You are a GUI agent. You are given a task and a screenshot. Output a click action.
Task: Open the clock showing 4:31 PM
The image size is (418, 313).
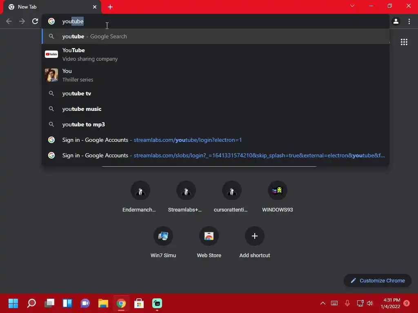tap(390, 303)
